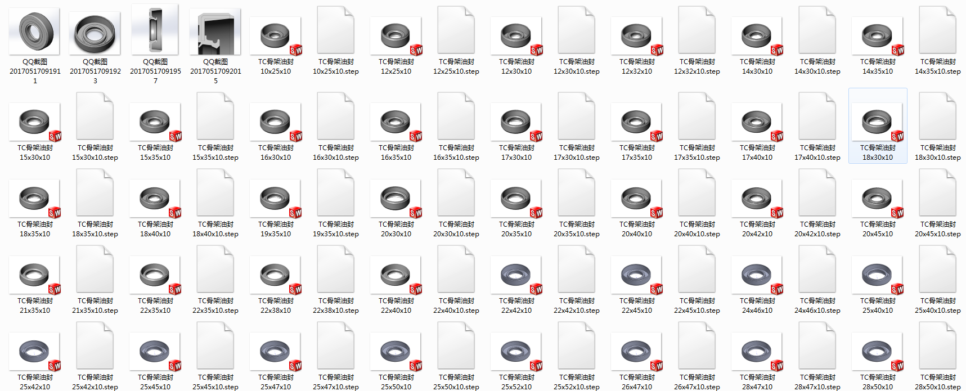This screenshot has height=391, width=966.
Task: Select SolidWorks part TC骨架油封 24x46x10
Action: 757,275
